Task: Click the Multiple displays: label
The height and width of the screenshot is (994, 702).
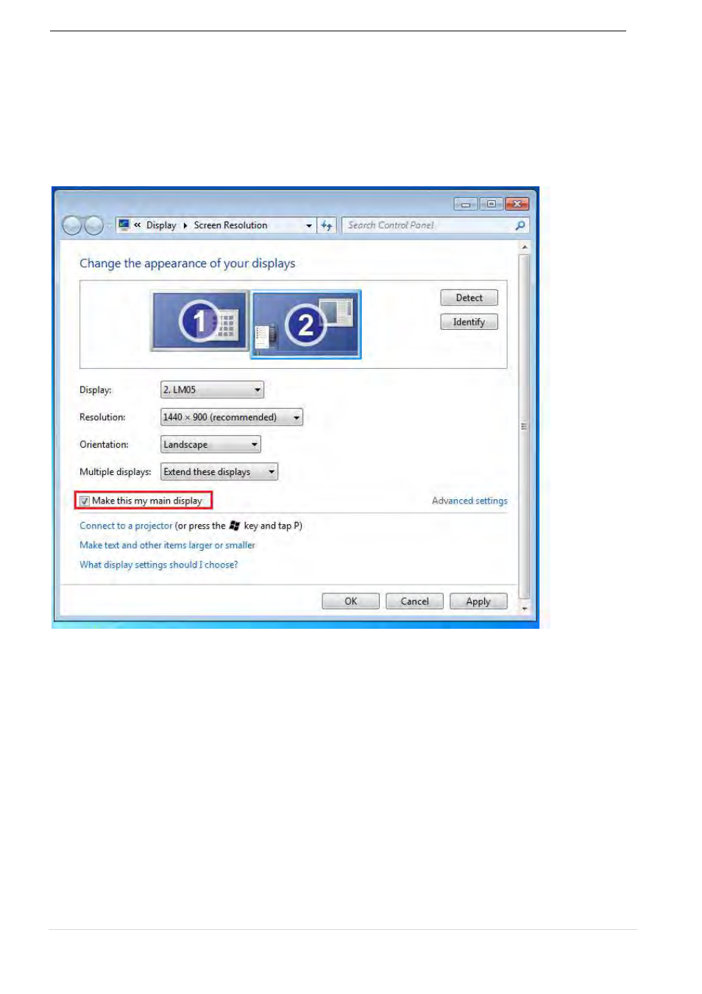Action: [116, 472]
